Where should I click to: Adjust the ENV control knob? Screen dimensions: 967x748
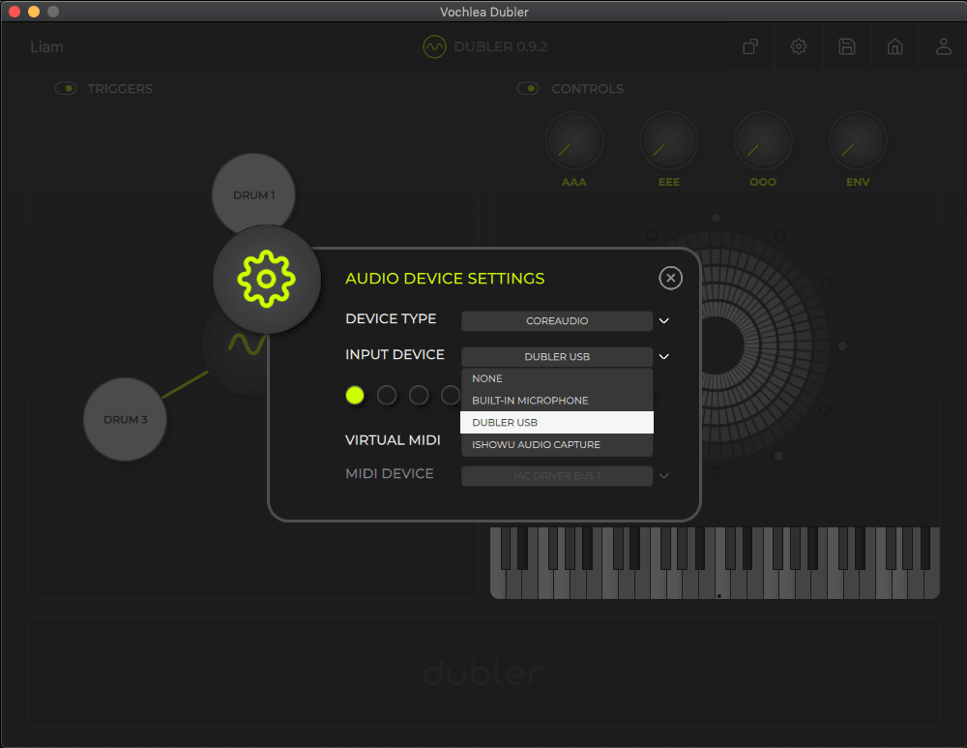[x=858, y=141]
